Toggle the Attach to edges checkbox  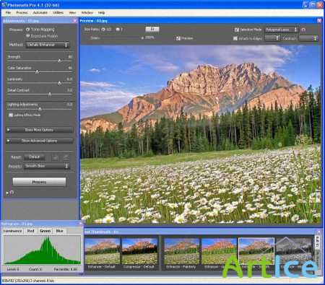235,38
